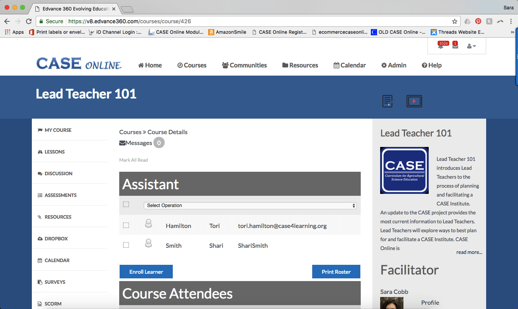Bookmark page with the star icon
This screenshot has width=518, height=309.
click(x=454, y=21)
